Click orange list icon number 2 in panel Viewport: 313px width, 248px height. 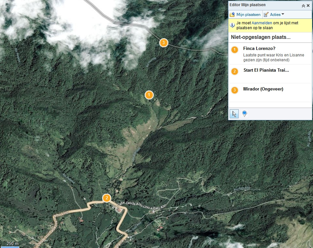tap(235, 71)
